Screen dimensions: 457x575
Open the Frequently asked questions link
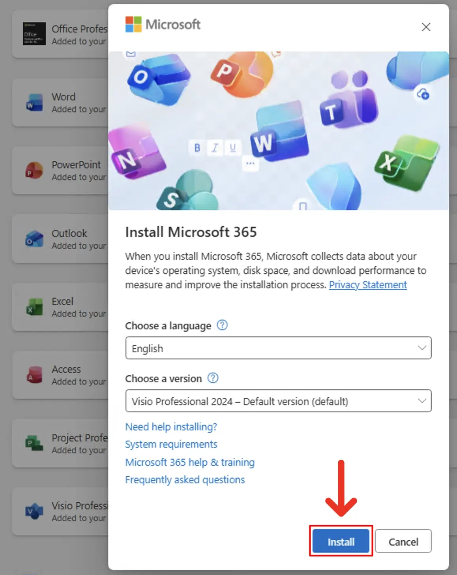[x=185, y=480]
